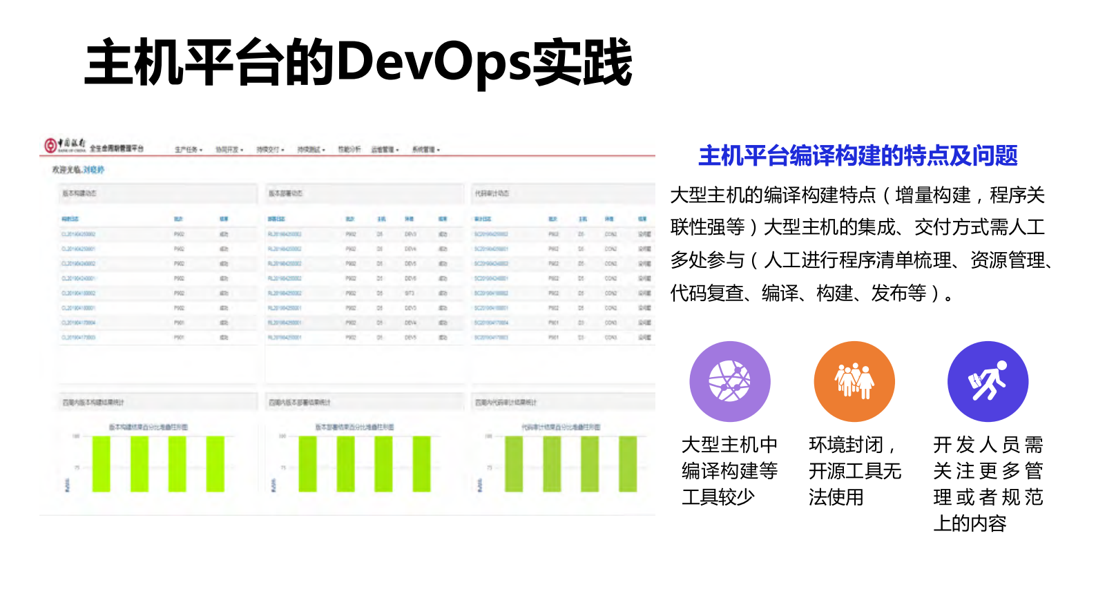The height and width of the screenshot is (616, 1096).
Task: Click the 审计日志 column header
Action: pos(483,219)
